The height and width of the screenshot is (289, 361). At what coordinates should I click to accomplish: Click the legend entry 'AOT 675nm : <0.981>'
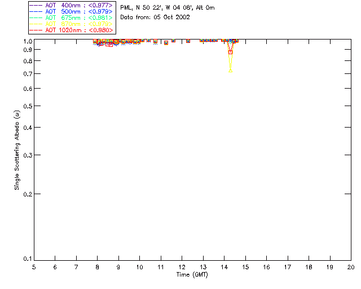71,17
